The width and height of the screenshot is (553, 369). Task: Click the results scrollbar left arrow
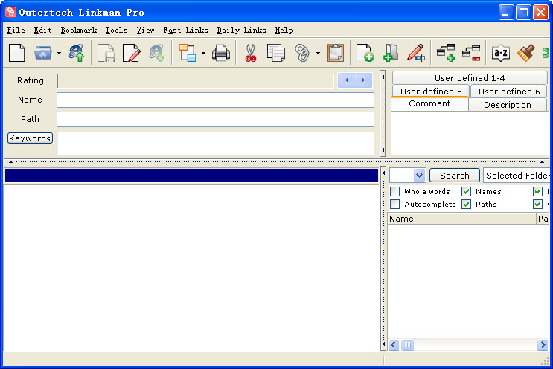click(394, 344)
